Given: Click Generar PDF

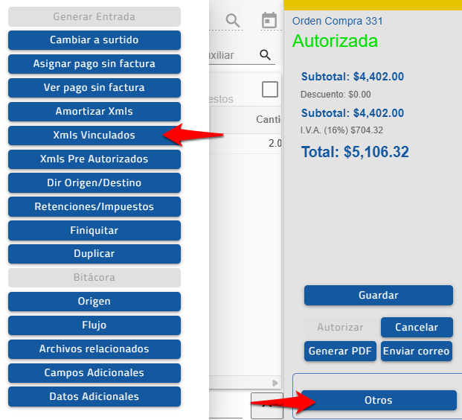Looking at the screenshot, I should coord(340,351).
